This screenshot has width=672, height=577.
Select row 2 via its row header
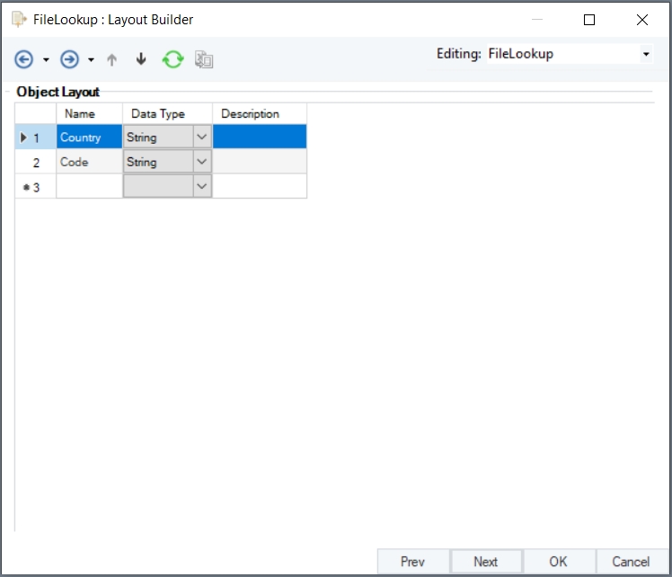click(36, 163)
